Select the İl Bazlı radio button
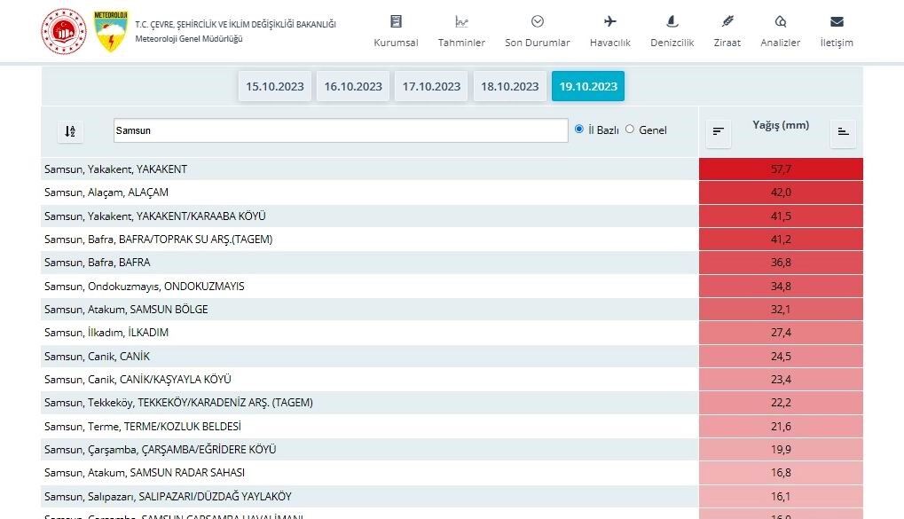 579,130
